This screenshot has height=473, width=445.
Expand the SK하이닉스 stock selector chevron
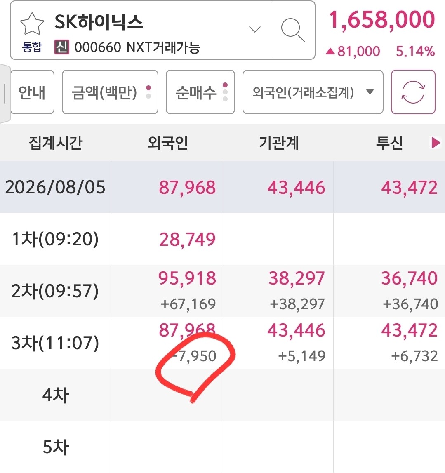[254, 29]
